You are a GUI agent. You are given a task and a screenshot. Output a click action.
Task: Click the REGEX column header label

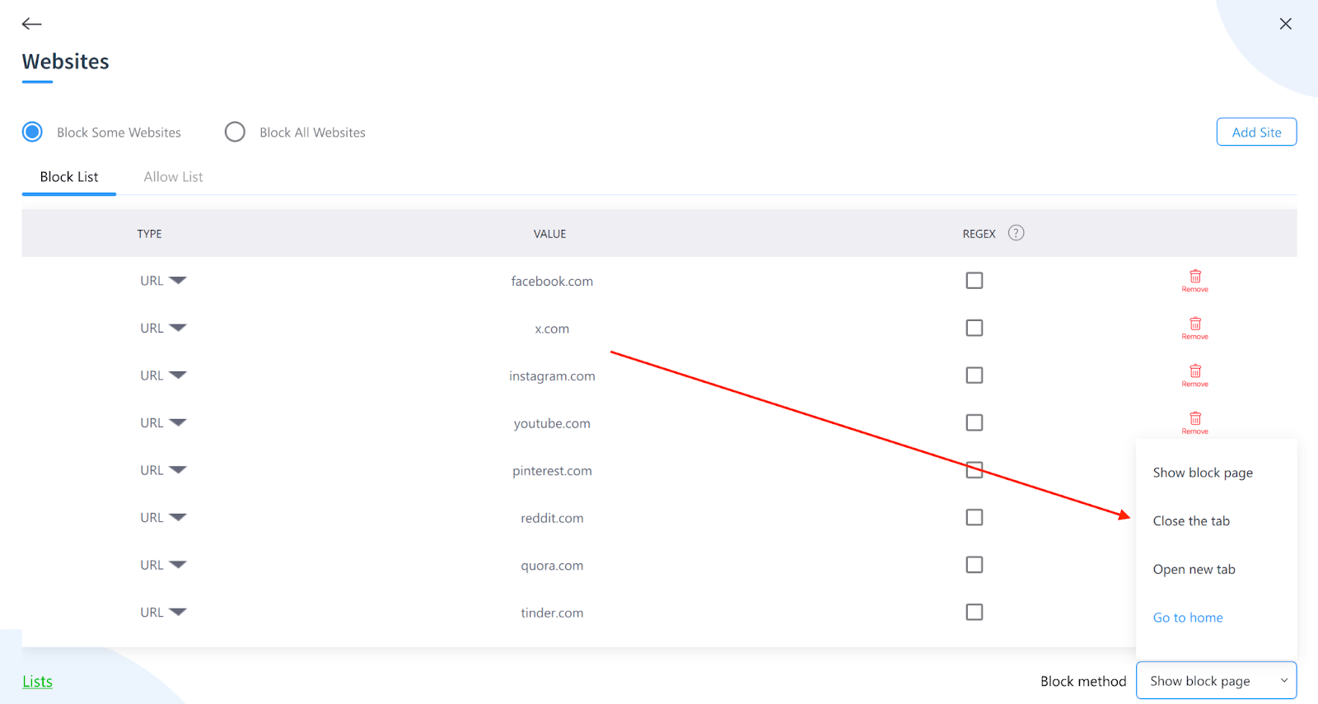[979, 234]
